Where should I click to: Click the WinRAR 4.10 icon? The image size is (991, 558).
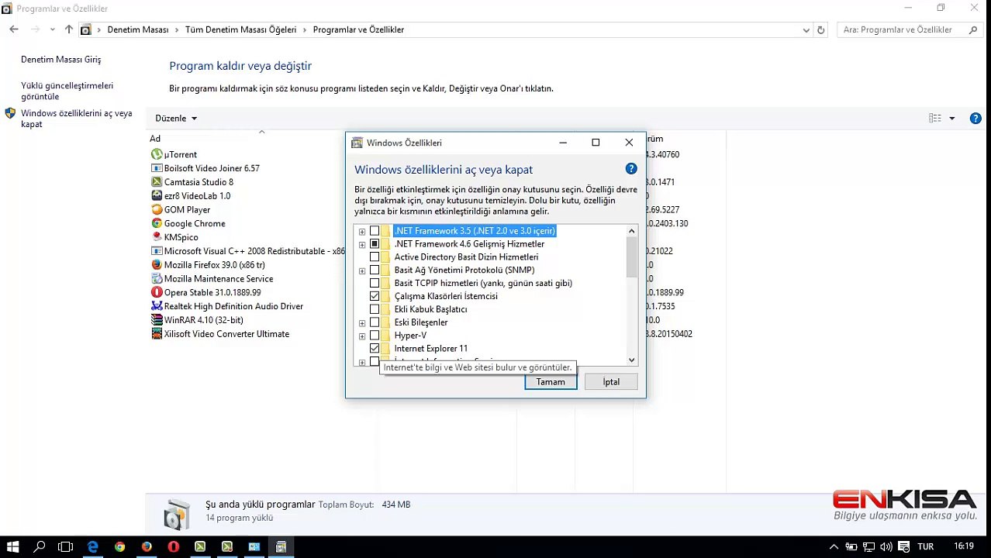[157, 320]
